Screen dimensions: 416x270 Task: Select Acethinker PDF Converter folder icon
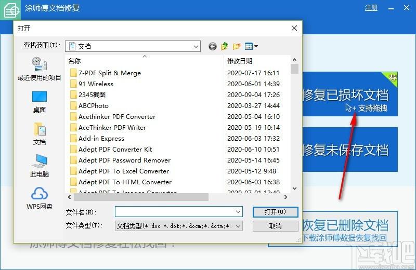73,116
